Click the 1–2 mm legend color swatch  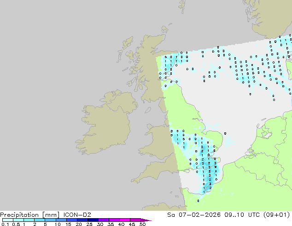click(29, 220)
